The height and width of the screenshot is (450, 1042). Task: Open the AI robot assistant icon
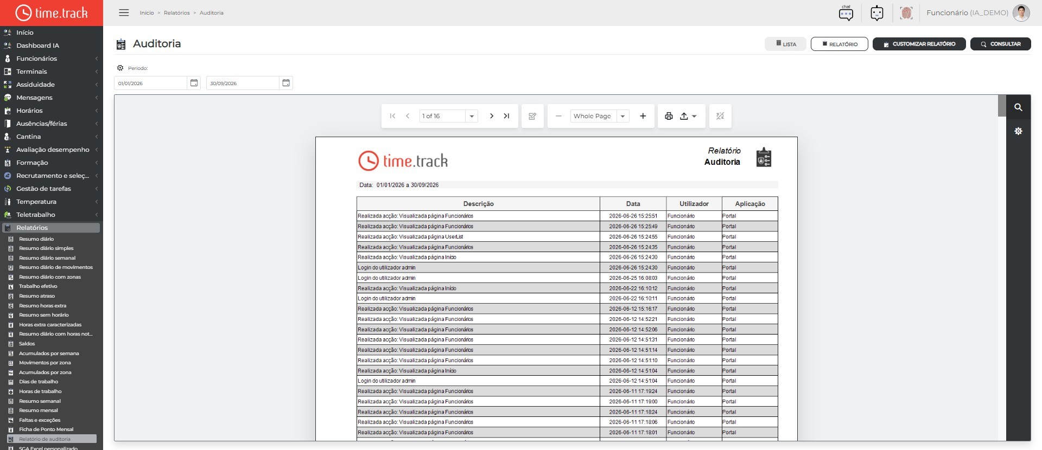point(876,13)
